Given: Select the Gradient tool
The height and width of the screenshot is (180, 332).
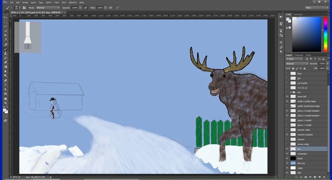Looking at the screenshot, I should click(x=6, y=66).
